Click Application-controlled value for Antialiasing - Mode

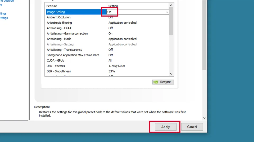coord(123,39)
